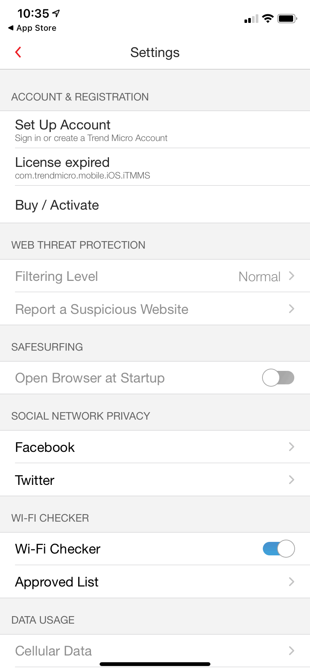Tap the red back arrow
This screenshot has height=672, width=310.
[18, 52]
